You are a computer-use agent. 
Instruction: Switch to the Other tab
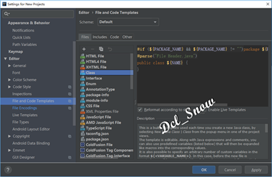click(127, 37)
